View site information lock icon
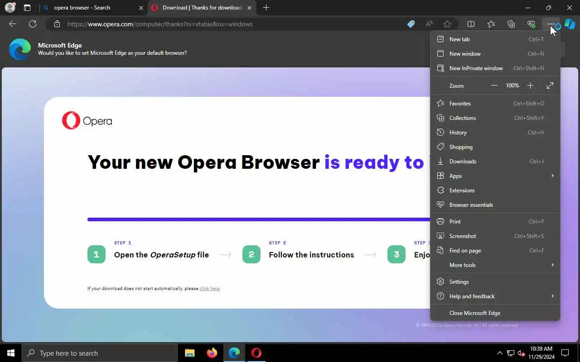 coord(57,24)
